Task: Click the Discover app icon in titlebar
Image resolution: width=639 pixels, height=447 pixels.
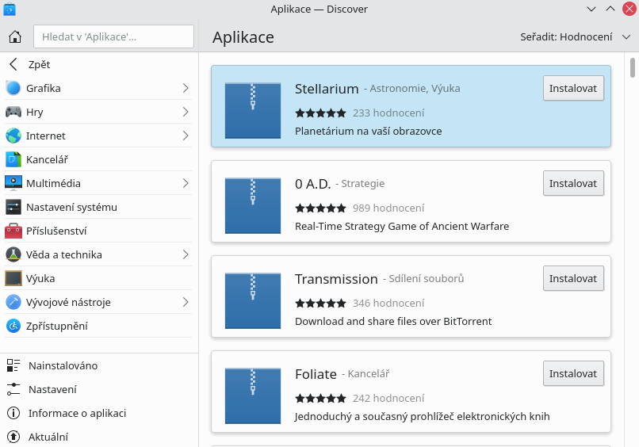Action: click(10, 9)
